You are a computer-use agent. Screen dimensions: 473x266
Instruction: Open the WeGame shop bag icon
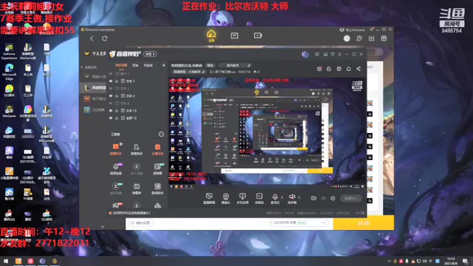(x=234, y=35)
